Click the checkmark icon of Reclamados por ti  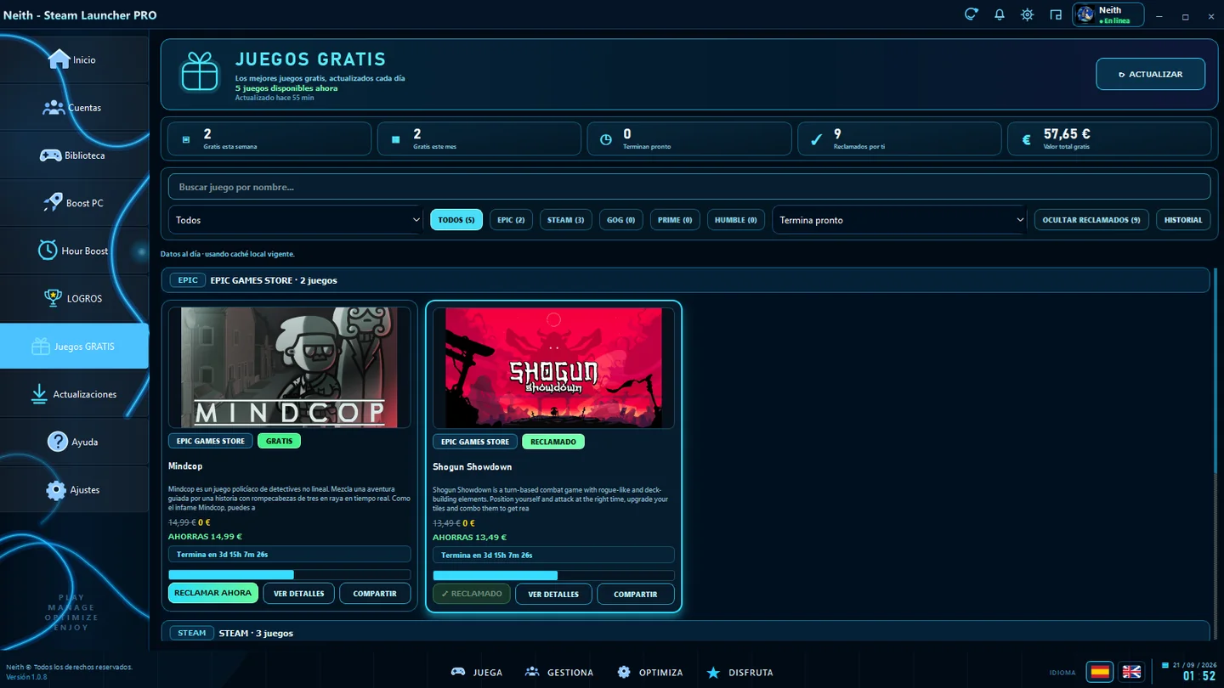click(x=816, y=139)
